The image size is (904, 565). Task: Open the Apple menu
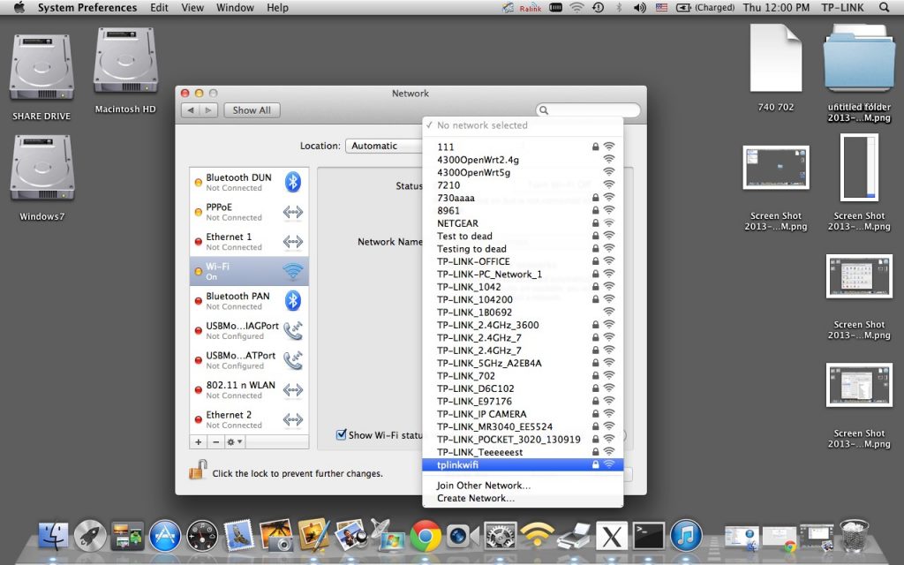click(x=19, y=7)
